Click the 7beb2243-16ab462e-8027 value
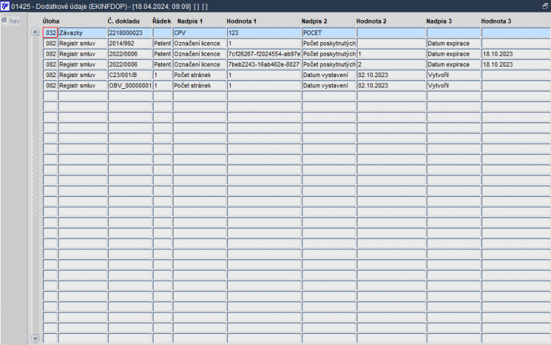This screenshot has height=345, width=551. [264, 64]
